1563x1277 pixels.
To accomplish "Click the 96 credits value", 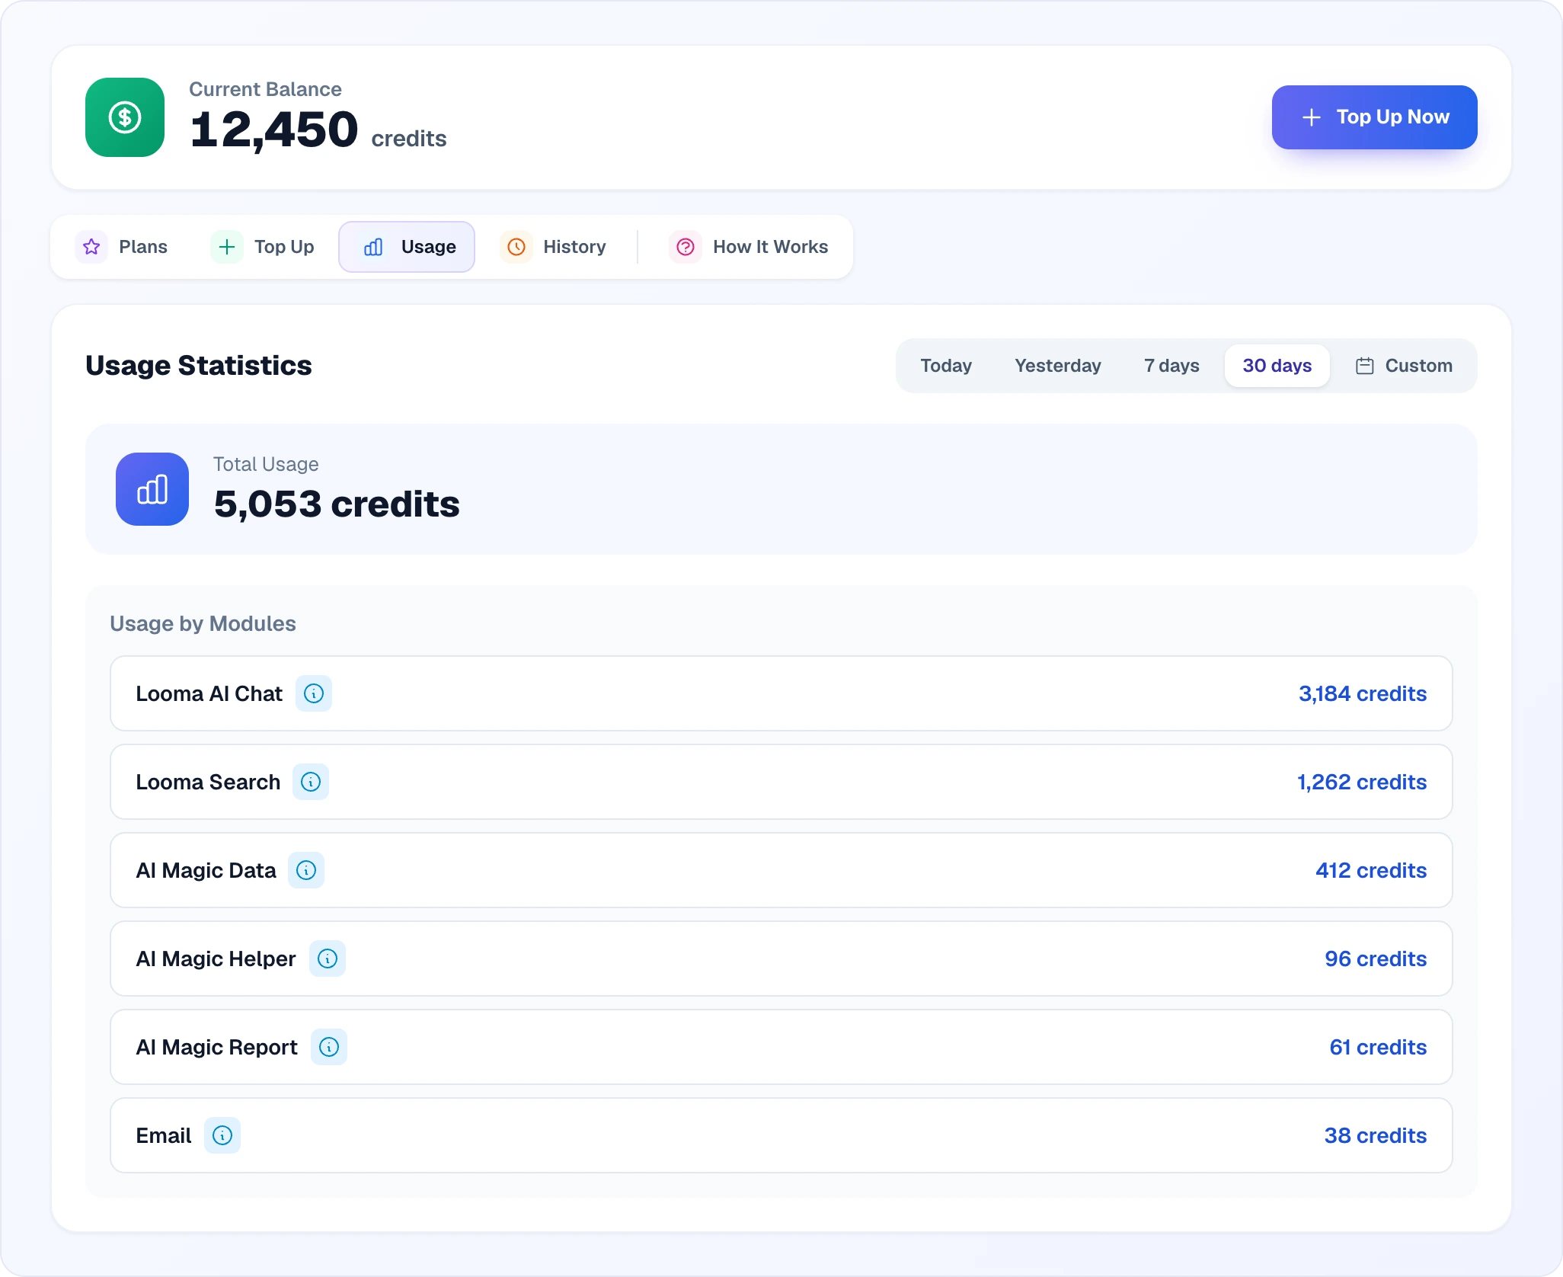I will 1376,959.
